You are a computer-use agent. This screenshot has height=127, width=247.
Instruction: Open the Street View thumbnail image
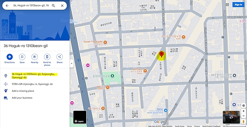pos(231,117)
